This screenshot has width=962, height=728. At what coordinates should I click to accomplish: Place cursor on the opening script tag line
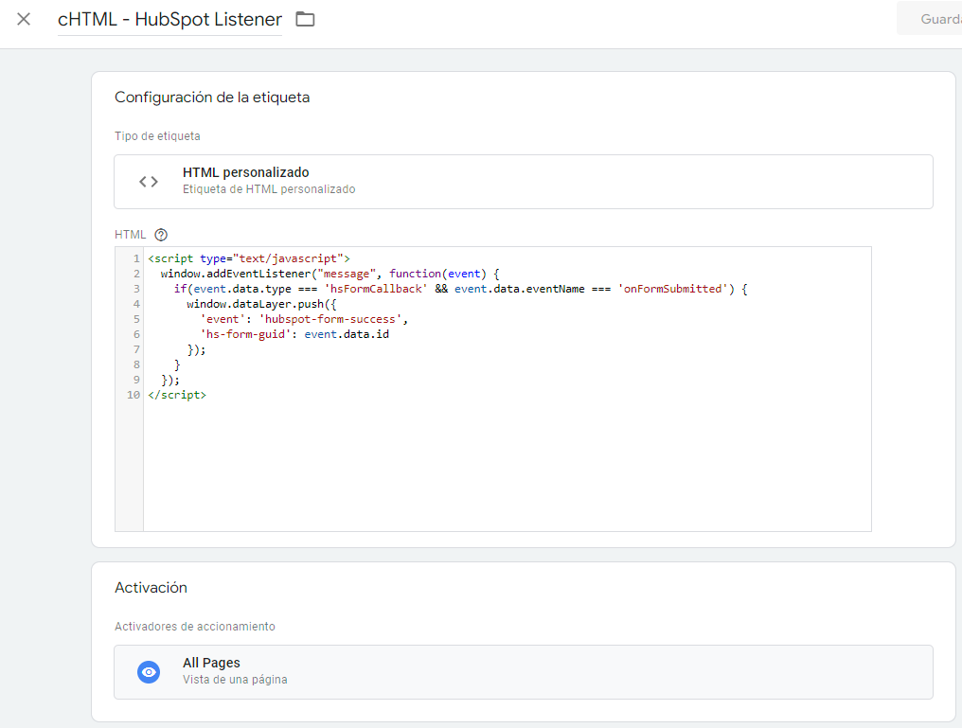tap(249, 258)
